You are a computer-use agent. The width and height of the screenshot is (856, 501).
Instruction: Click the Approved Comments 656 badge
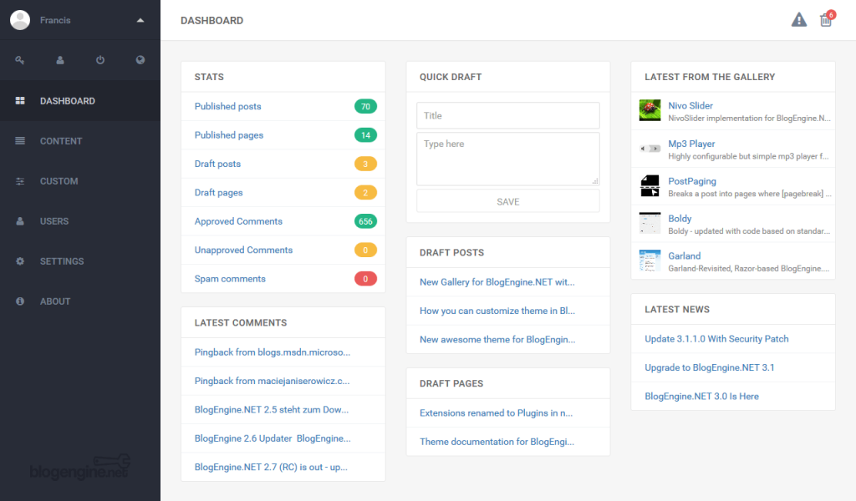[365, 221]
